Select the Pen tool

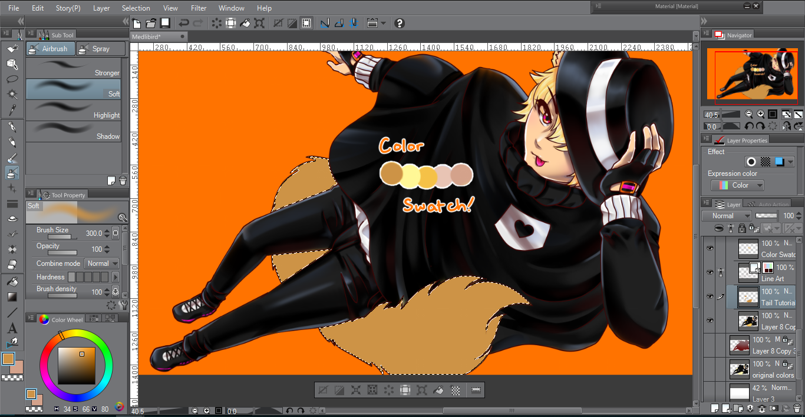point(12,127)
